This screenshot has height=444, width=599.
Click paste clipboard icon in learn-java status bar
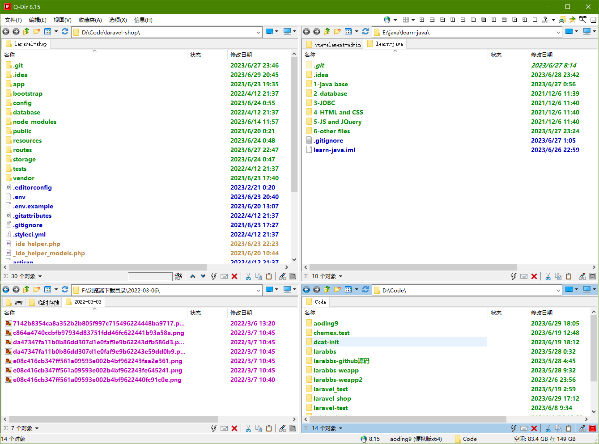point(569,276)
